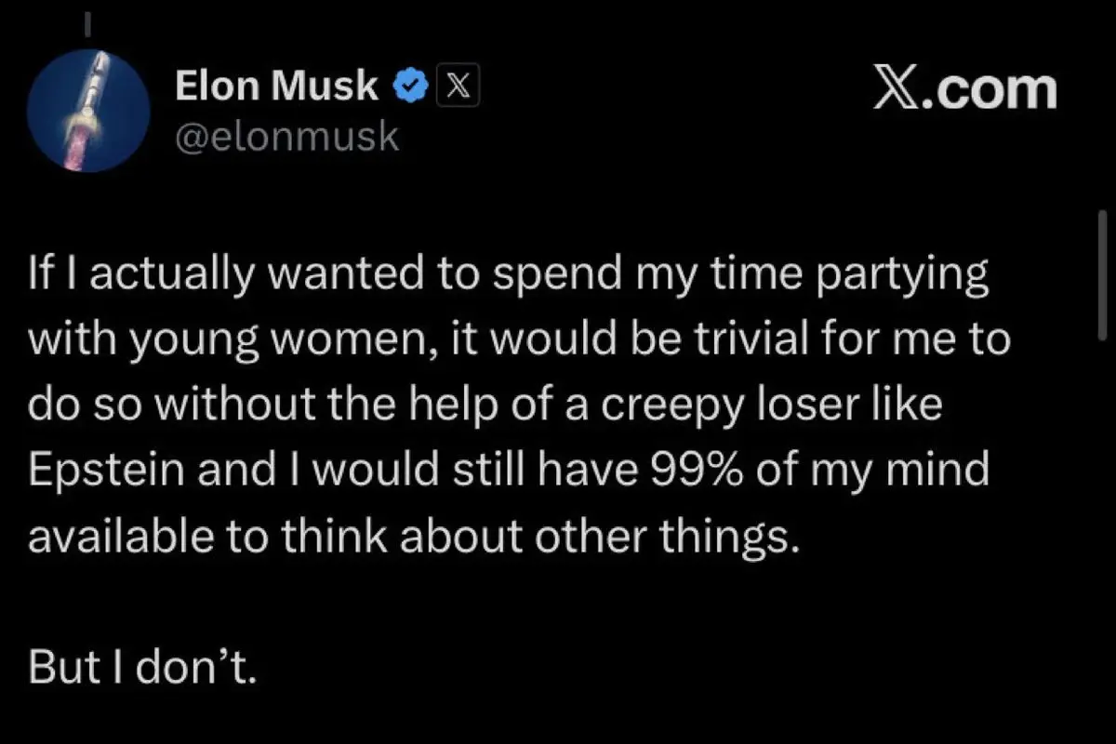Click the X.com watermark logo

click(x=964, y=89)
